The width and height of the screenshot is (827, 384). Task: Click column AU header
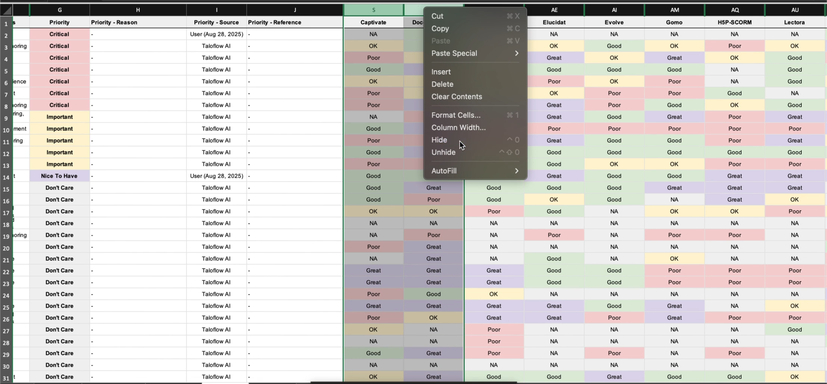(795, 10)
